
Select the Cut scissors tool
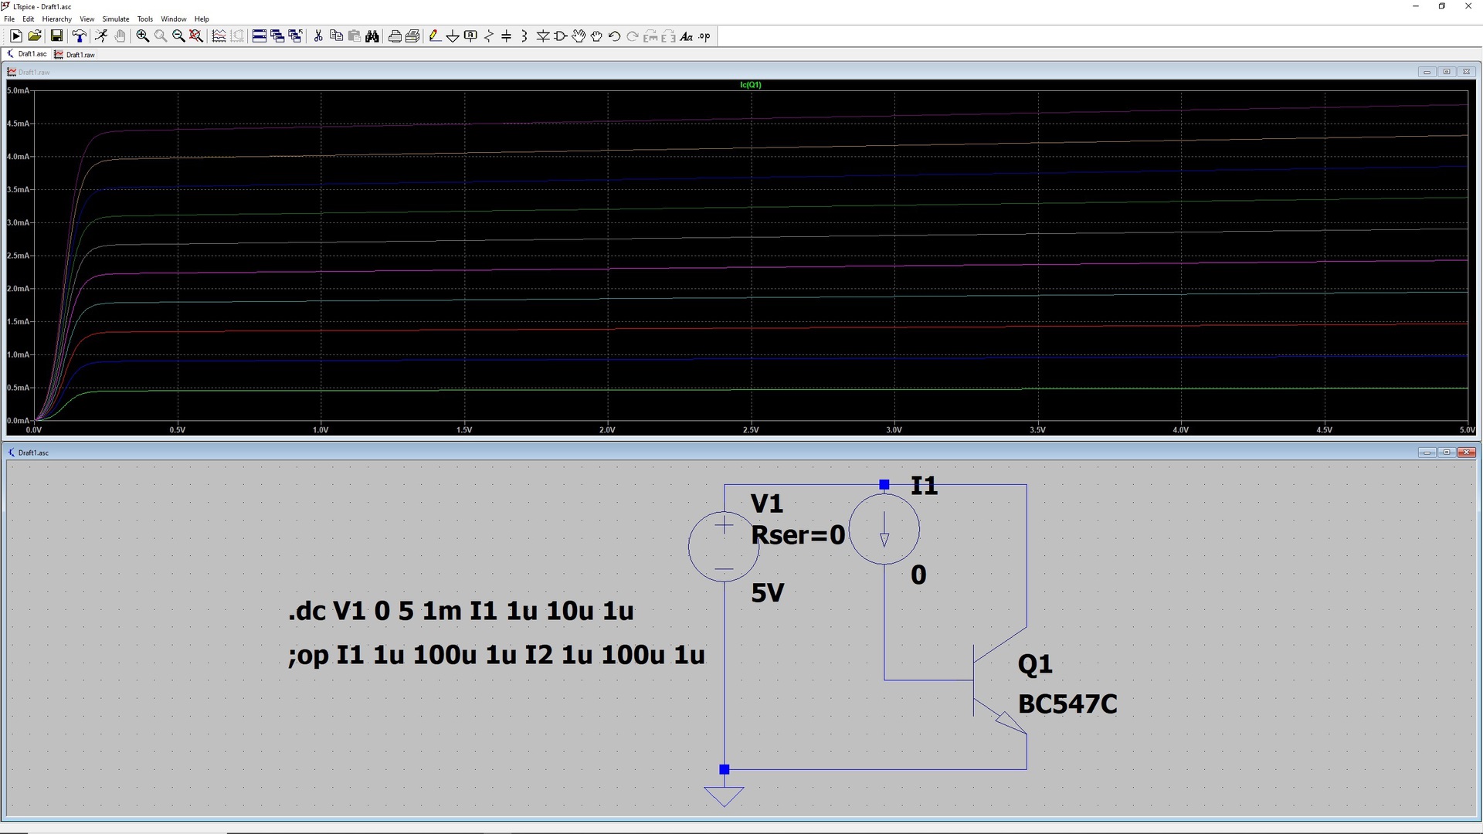(317, 36)
